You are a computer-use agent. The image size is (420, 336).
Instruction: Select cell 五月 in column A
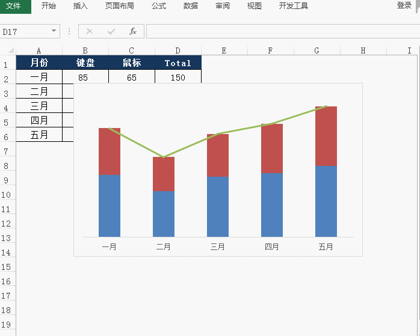(39, 135)
